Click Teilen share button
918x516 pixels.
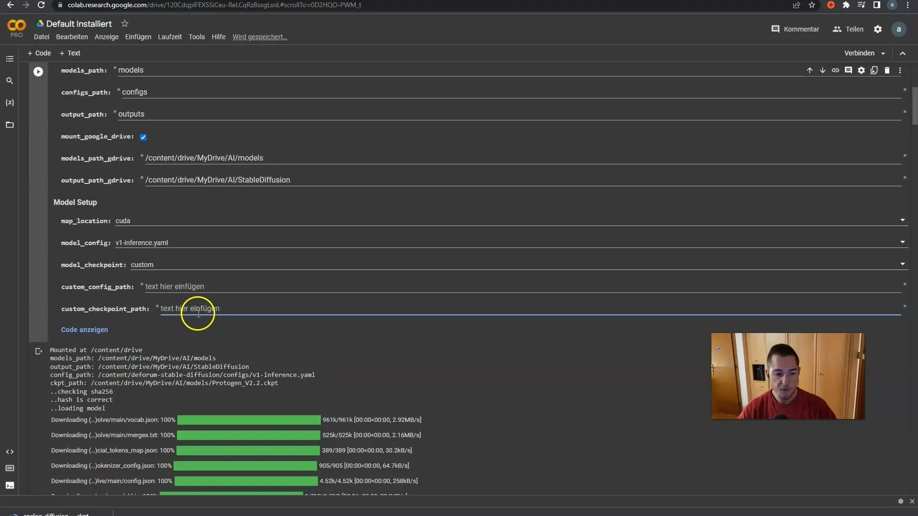click(848, 29)
